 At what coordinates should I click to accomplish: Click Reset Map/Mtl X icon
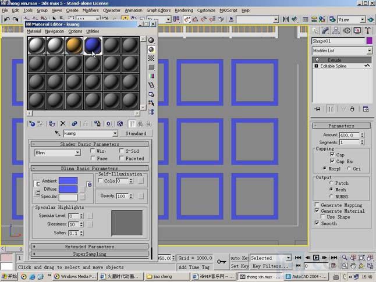(x=63, y=124)
